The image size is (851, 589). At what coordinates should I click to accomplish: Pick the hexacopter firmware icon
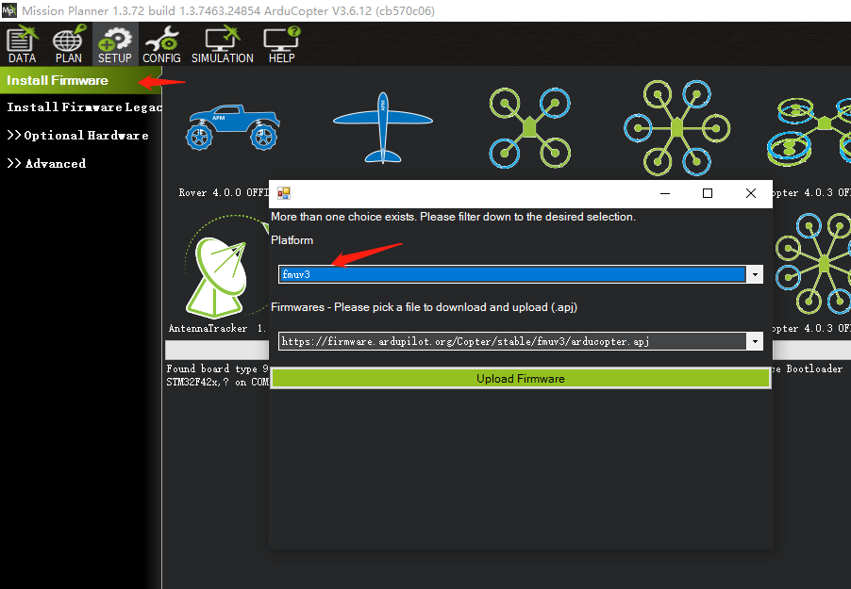click(676, 128)
